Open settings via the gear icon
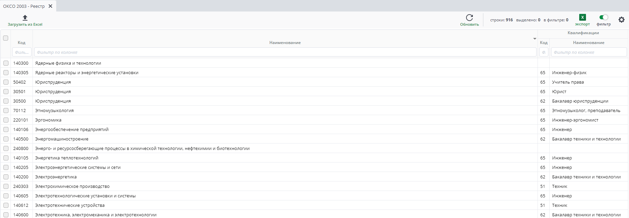Viewport: 629px width, 218px height. (x=621, y=20)
